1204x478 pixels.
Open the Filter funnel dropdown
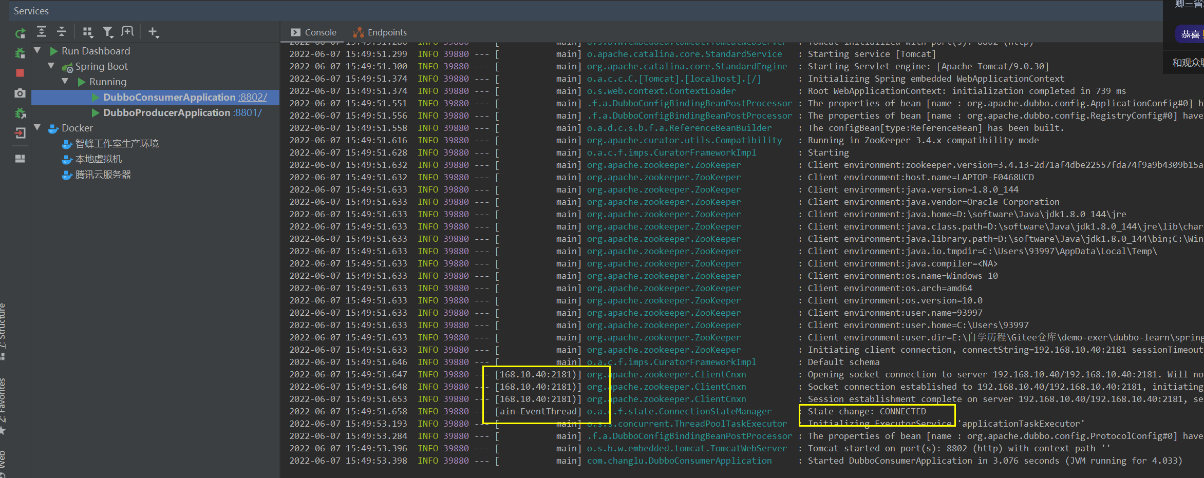coord(108,32)
